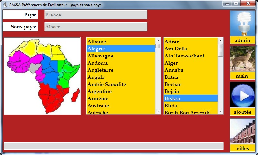Click the sub-country list scrollbar thumb

221,50
